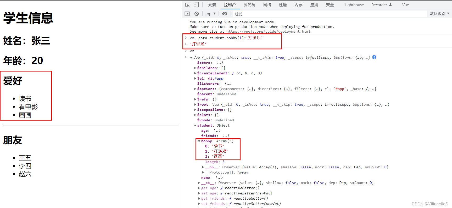
Task: Show the console sidebar panel icon
Action: coord(187,14)
